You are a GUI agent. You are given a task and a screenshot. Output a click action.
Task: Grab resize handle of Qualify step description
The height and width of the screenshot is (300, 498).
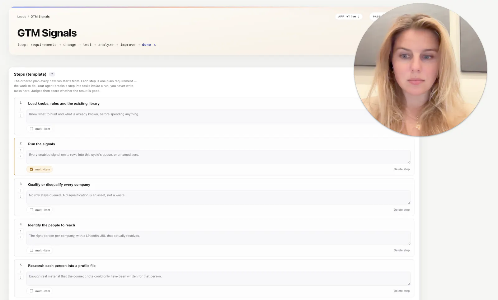[409, 203]
